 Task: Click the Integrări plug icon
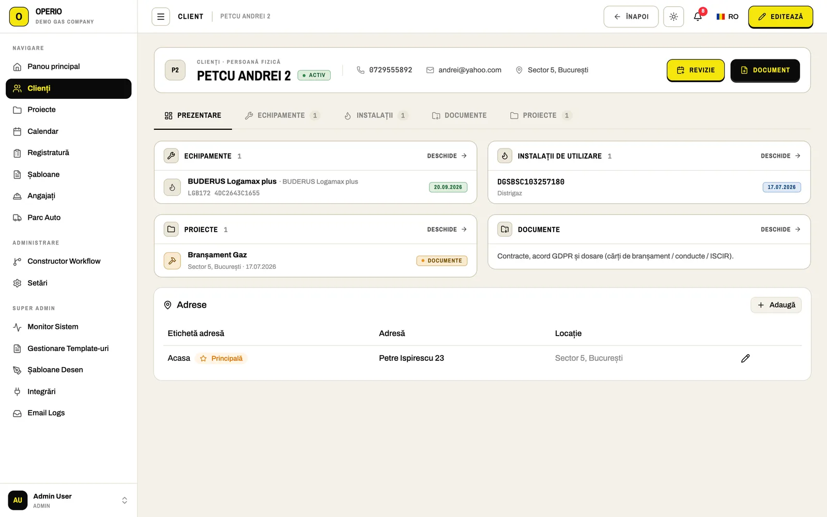click(x=17, y=392)
